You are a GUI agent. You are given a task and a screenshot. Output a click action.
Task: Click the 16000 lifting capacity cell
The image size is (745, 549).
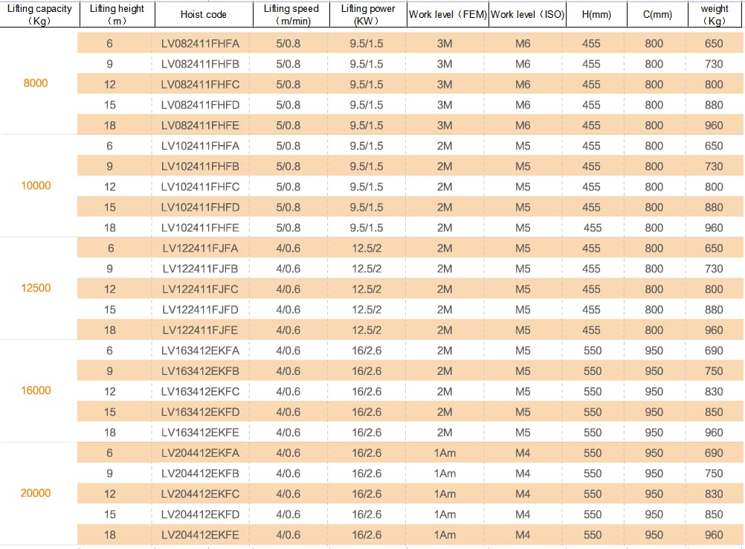click(x=36, y=391)
